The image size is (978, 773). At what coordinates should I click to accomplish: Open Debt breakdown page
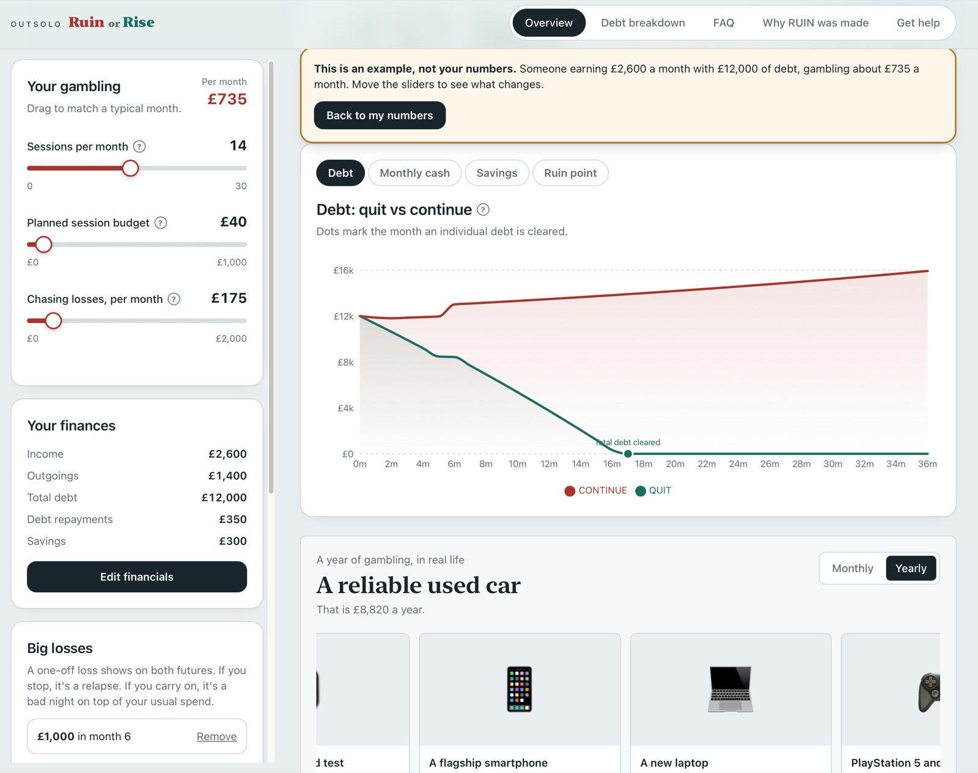pyautogui.click(x=642, y=23)
